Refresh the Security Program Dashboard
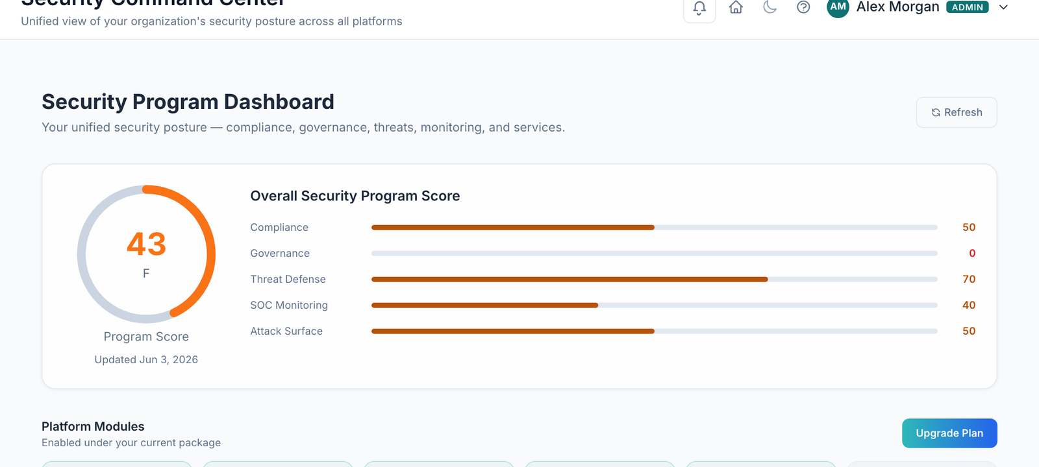The image size is (1039, 467). click(957, 112)
